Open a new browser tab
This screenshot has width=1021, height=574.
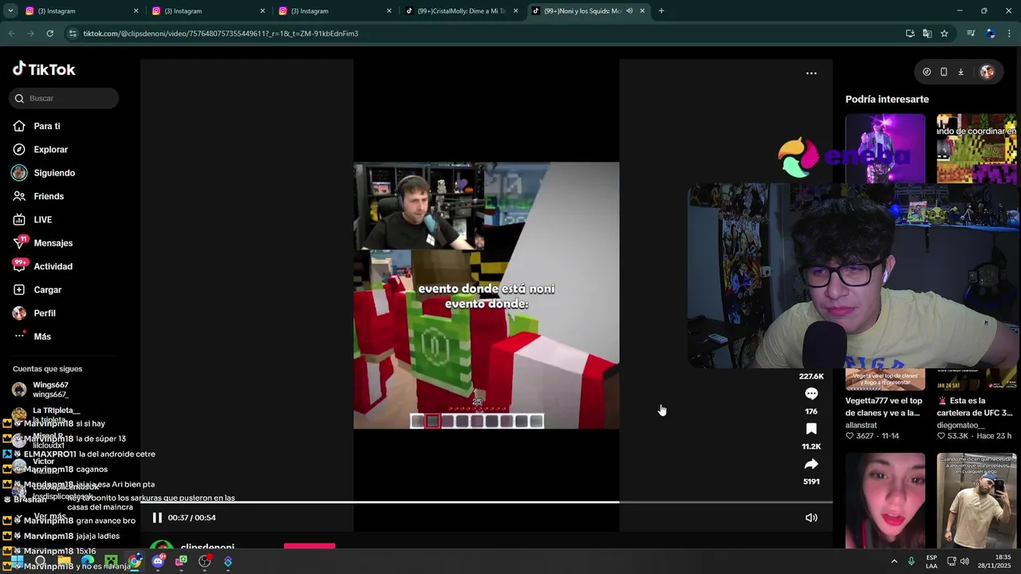(661, 11)
